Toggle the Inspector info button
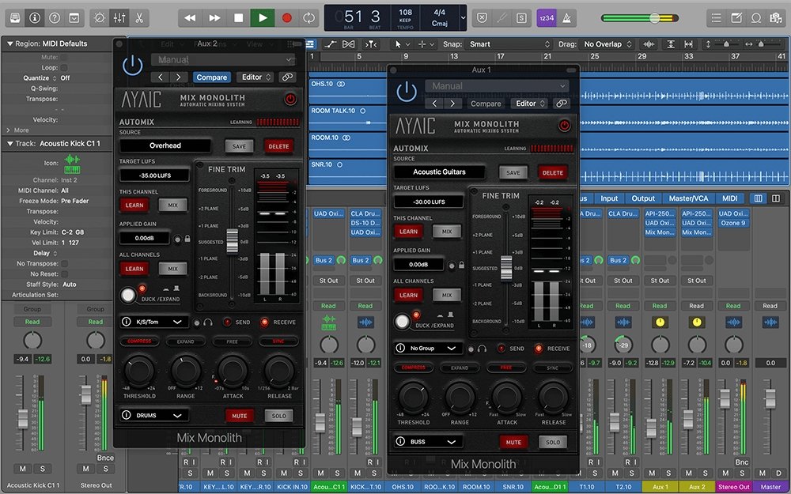Viewport: 791px width, 494px height. point(35,18)
